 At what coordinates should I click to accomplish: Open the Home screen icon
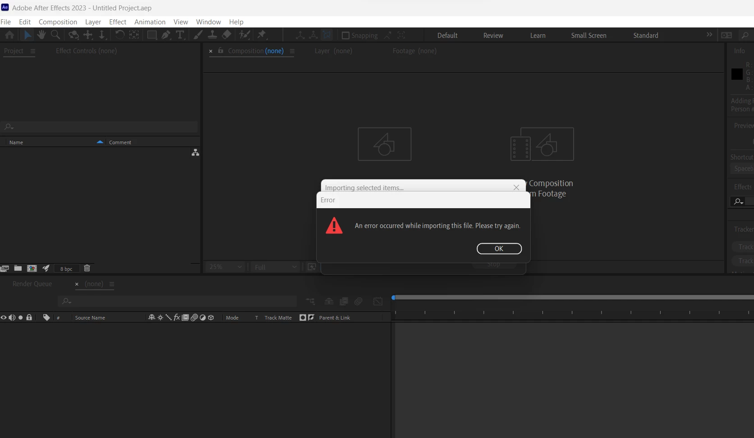coord(9,35)
